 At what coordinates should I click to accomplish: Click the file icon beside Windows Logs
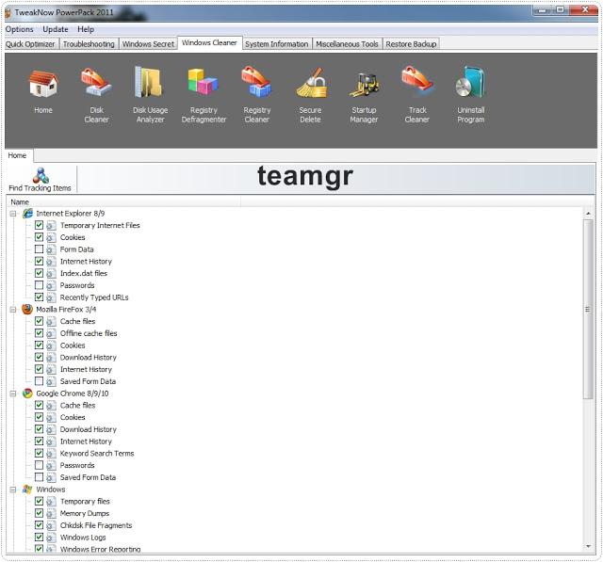(51, 538)
